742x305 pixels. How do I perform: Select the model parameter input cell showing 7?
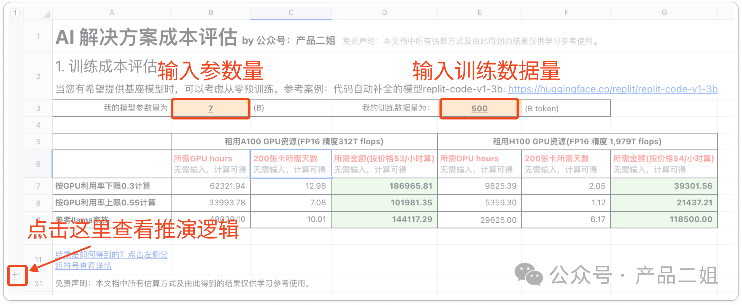[x=210, y=108]
